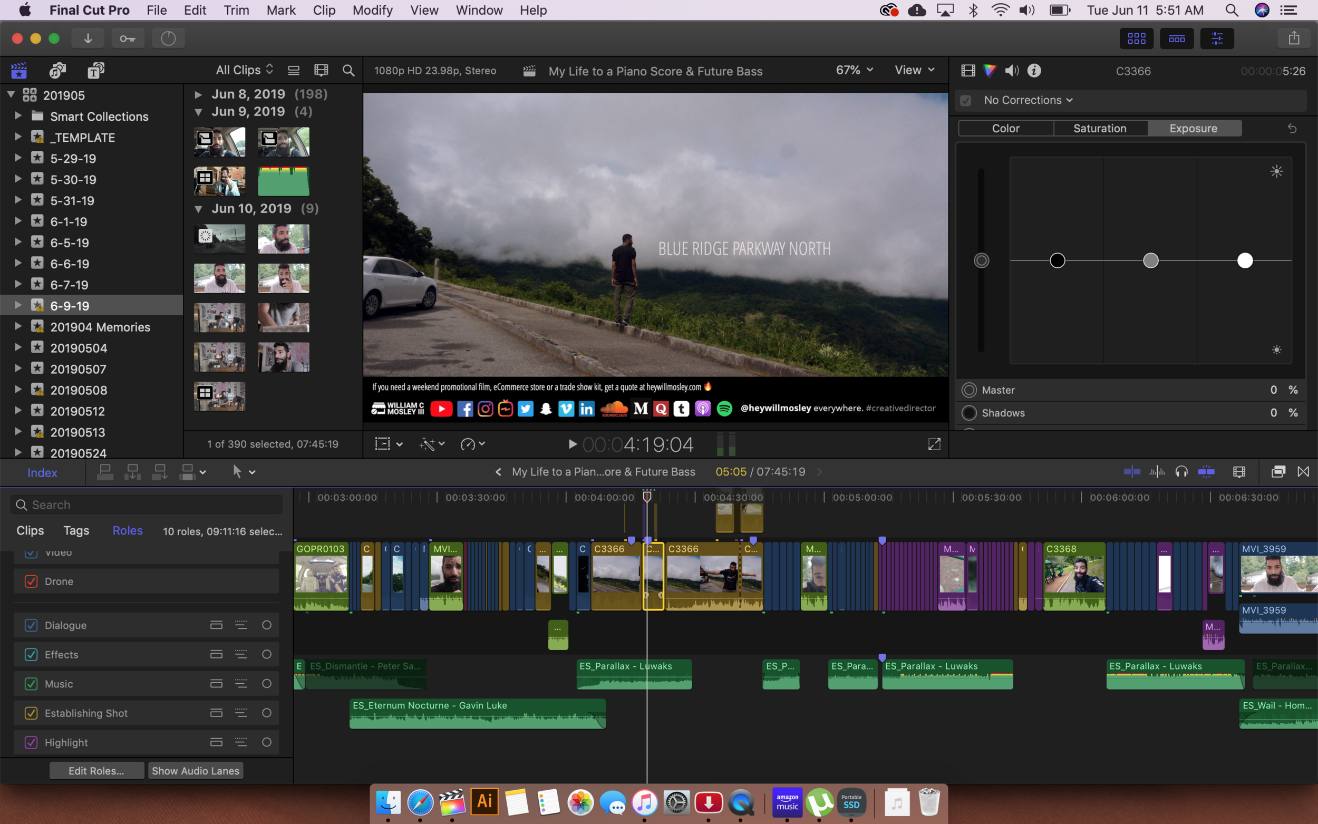1318x824 pixels.
Task: Open the No Corrections dropdown
Action: (x=1028, y=100)
